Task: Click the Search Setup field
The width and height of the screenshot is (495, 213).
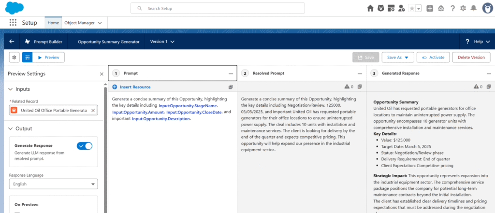Action: click(x=218, y=8)
